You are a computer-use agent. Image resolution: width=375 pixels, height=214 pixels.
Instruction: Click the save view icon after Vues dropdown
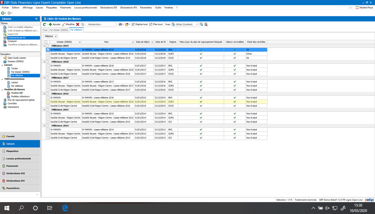[201, 24]
